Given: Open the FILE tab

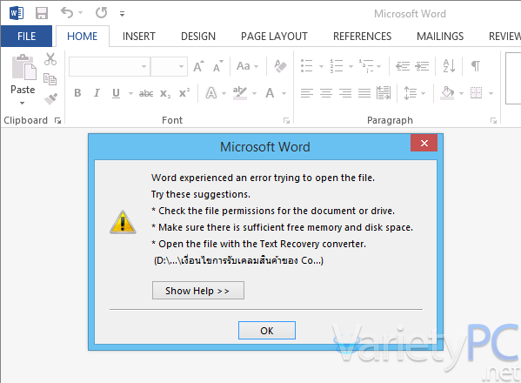Looking at the screenshot, I should (27, 37).
